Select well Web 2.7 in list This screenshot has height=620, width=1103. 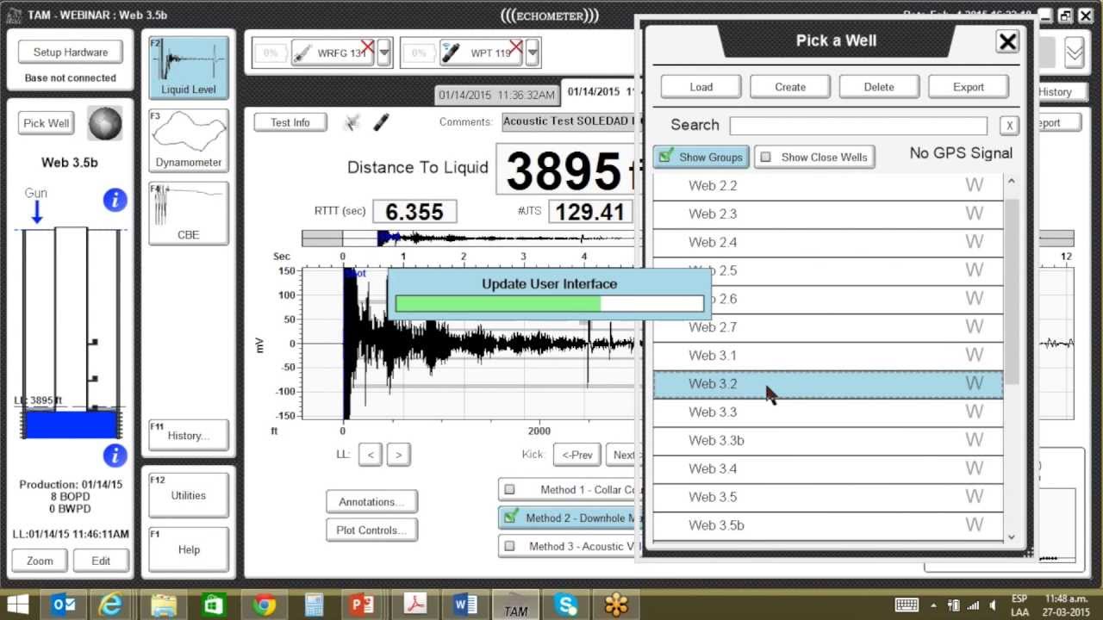pyautogui.click(x=828, y=327)
